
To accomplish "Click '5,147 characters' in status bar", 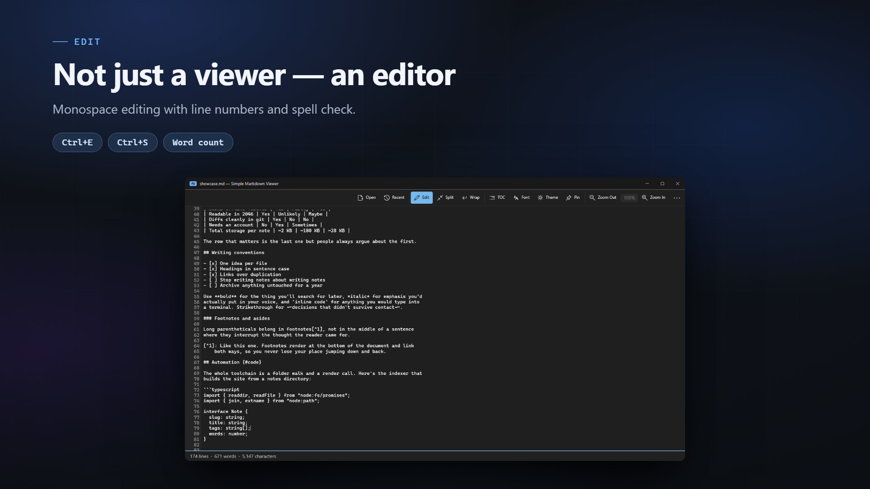I will click(259, 456).
